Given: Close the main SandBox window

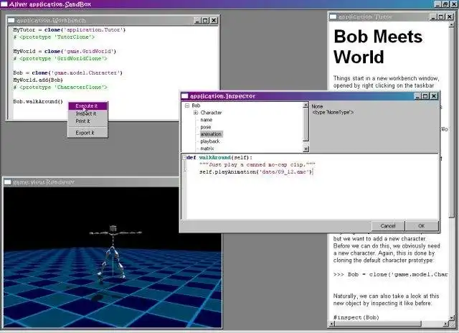Looking at the screenshot, I should (x=454, y=4).
